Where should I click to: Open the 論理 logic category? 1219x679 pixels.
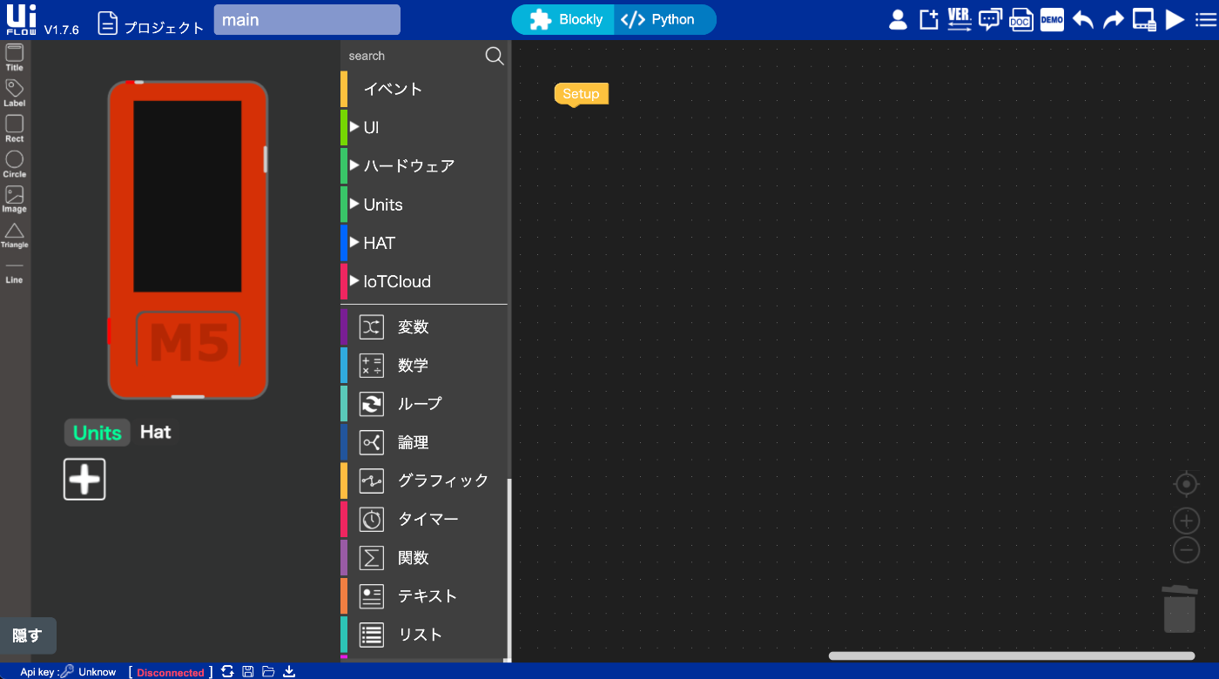click(x=423, y=442)
